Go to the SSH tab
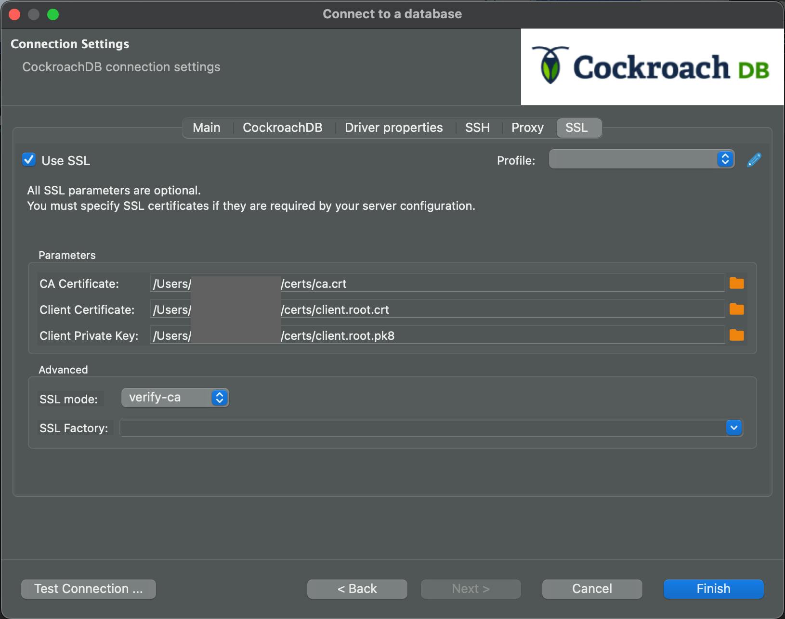Viewport: 785px width, 619px height. 477,128
